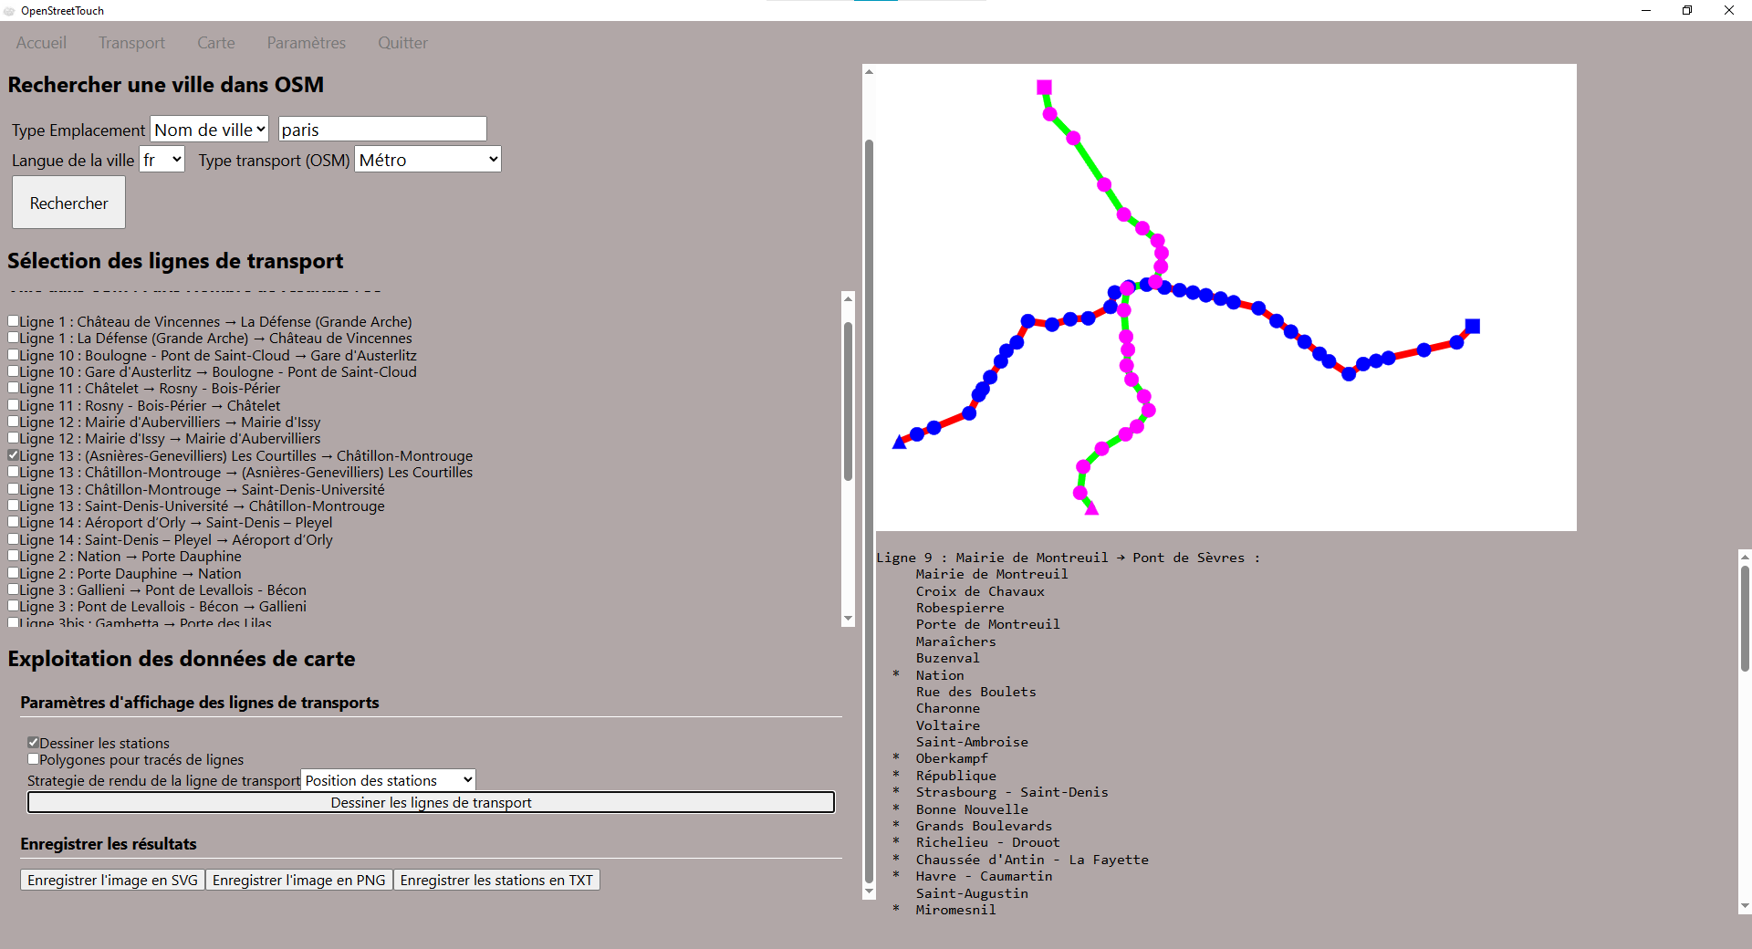Open the Transport menu
The image size is (1752, 949).
[x=131, y=43]
